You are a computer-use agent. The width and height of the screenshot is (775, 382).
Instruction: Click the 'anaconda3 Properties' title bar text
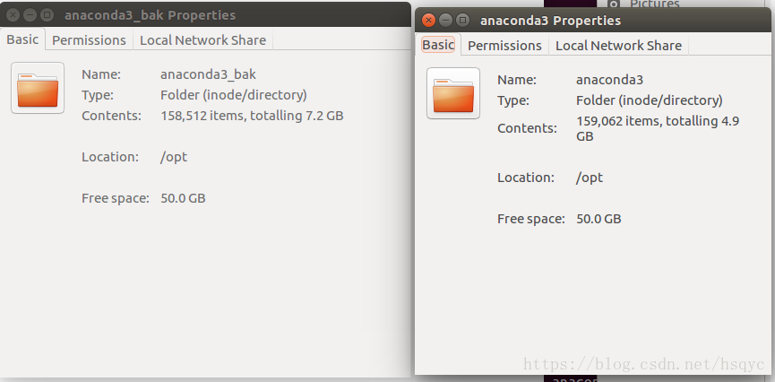click(x=550, y=21)
